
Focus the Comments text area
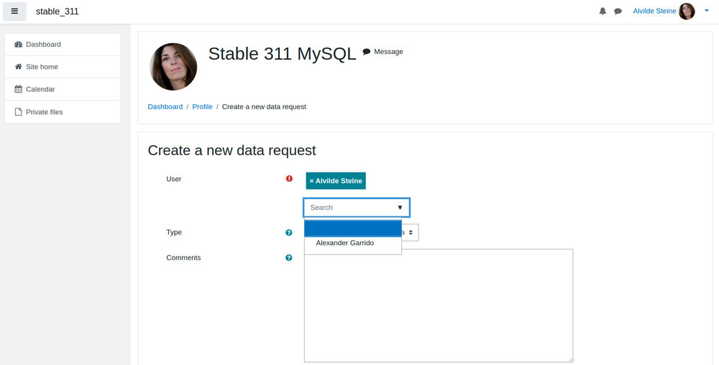coord(439,305)
